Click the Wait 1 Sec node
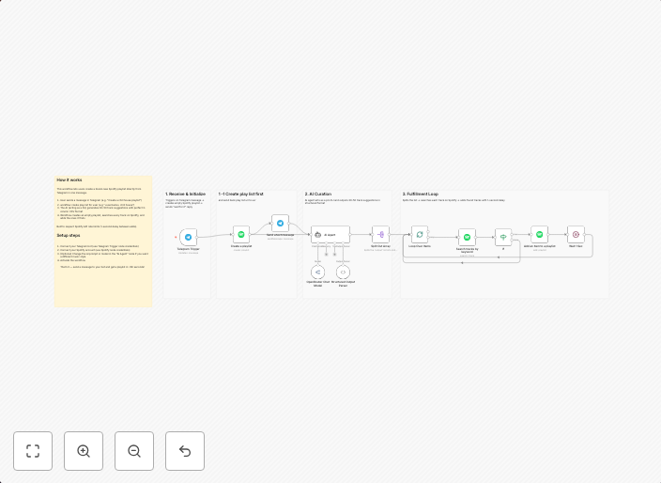 [x=576, y=235]
